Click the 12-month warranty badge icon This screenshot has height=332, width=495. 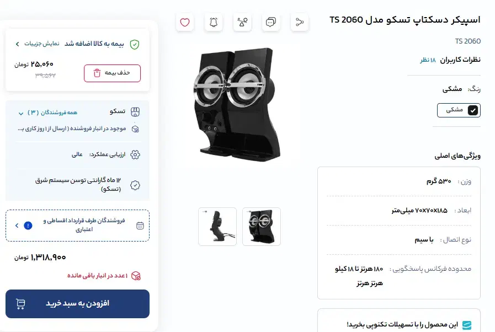[x=135, y=185]
